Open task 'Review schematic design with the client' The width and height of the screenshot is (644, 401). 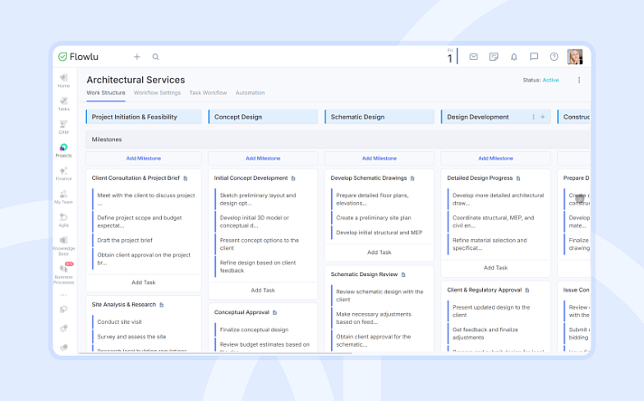coord(380,295)
